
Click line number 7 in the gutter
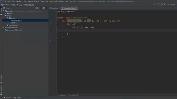coord(51,31)
